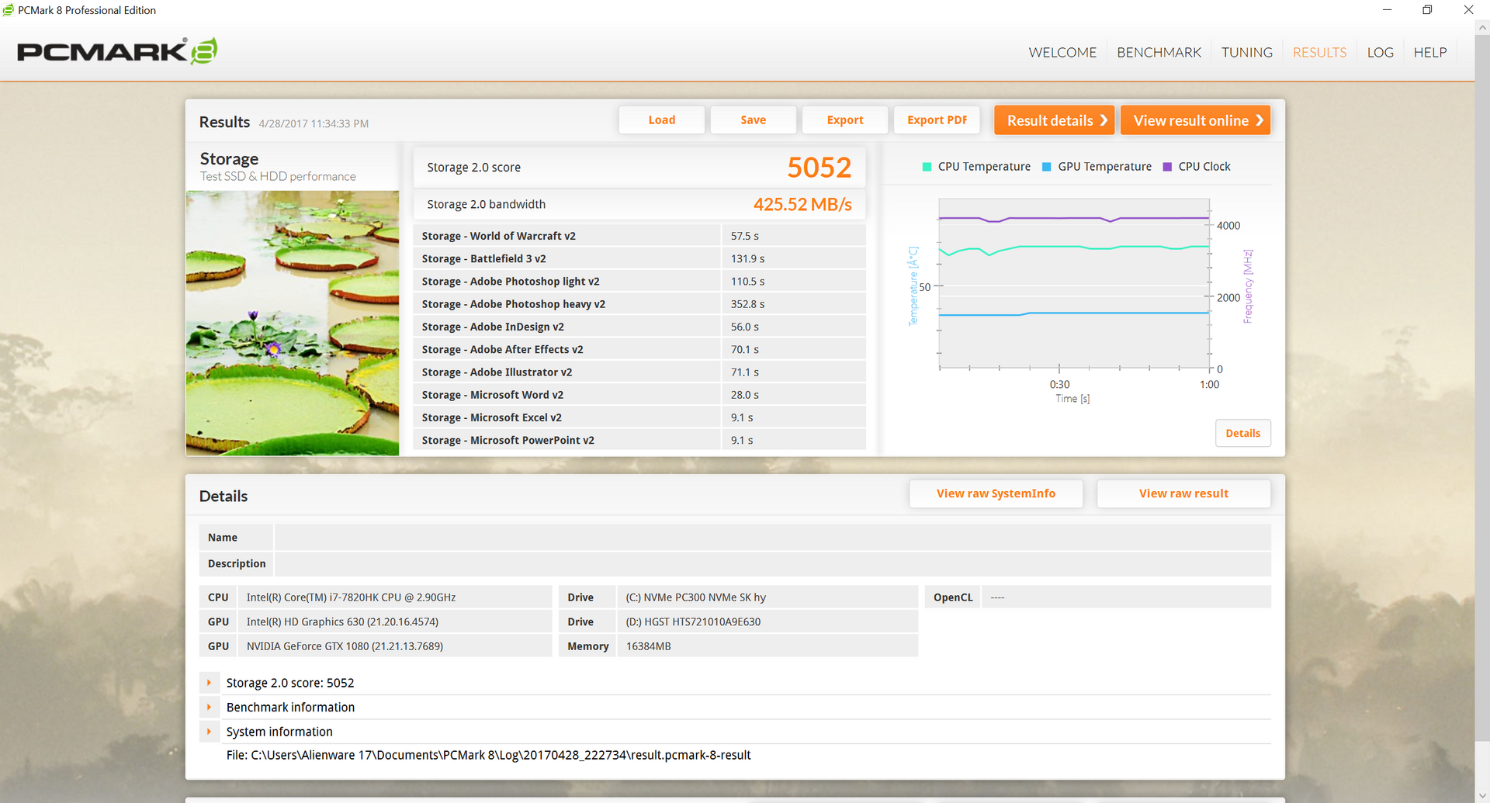Click the Export PDF button

(x=937, y=120)
